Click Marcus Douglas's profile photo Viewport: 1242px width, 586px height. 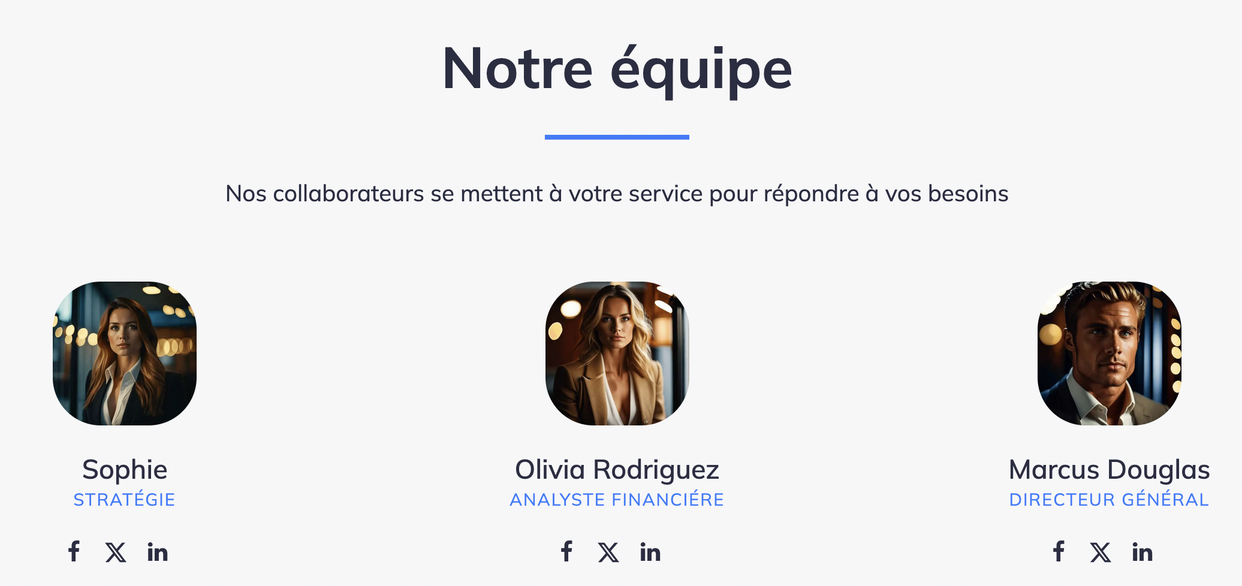click(x=1110, y=354)
